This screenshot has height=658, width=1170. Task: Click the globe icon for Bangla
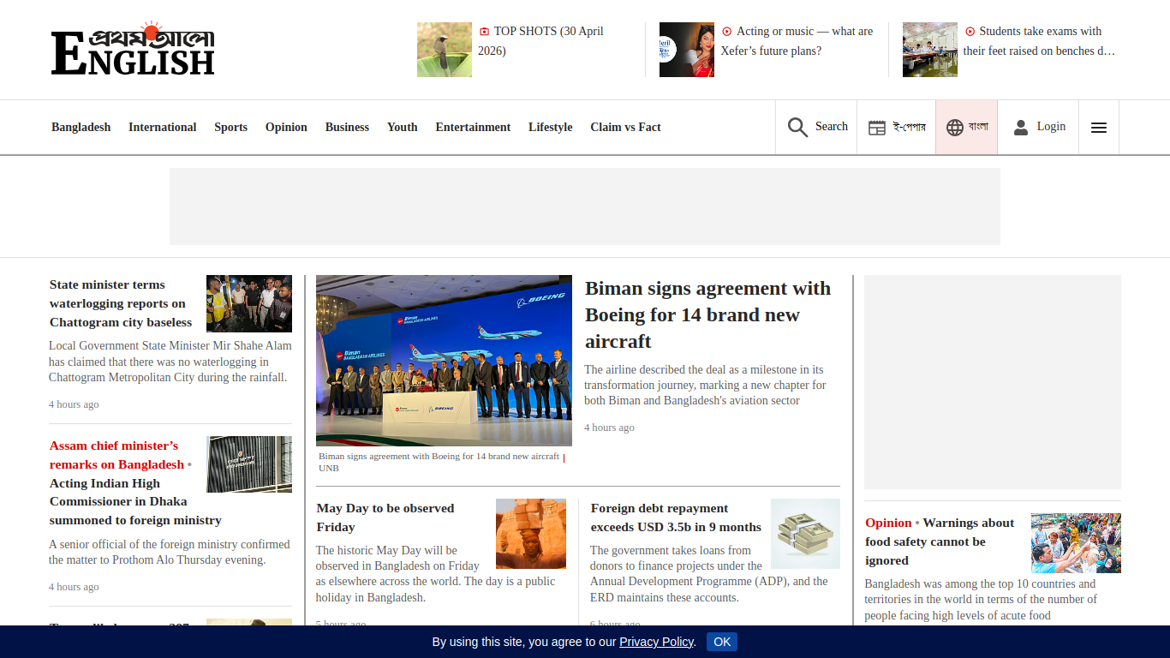coord(955,128)
